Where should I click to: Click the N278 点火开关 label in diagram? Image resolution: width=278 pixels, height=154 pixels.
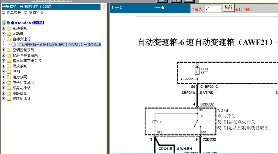click(x=226, y=113)
